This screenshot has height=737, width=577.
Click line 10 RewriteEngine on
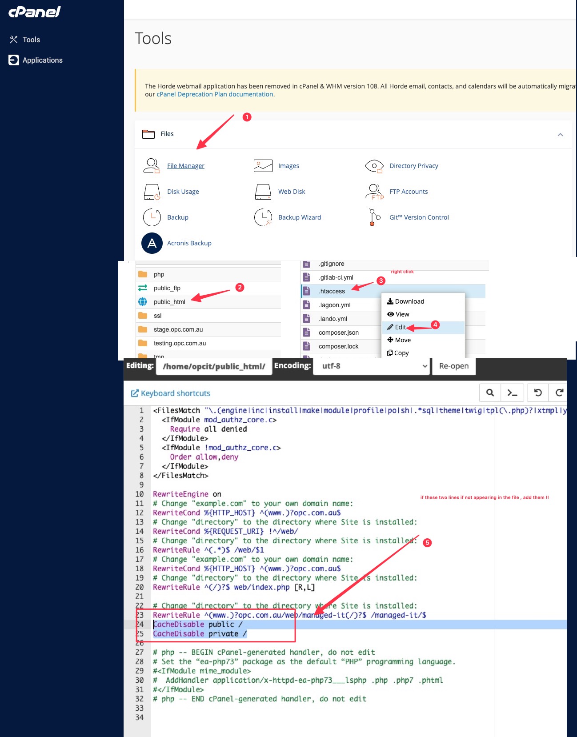tap(187, 494)
